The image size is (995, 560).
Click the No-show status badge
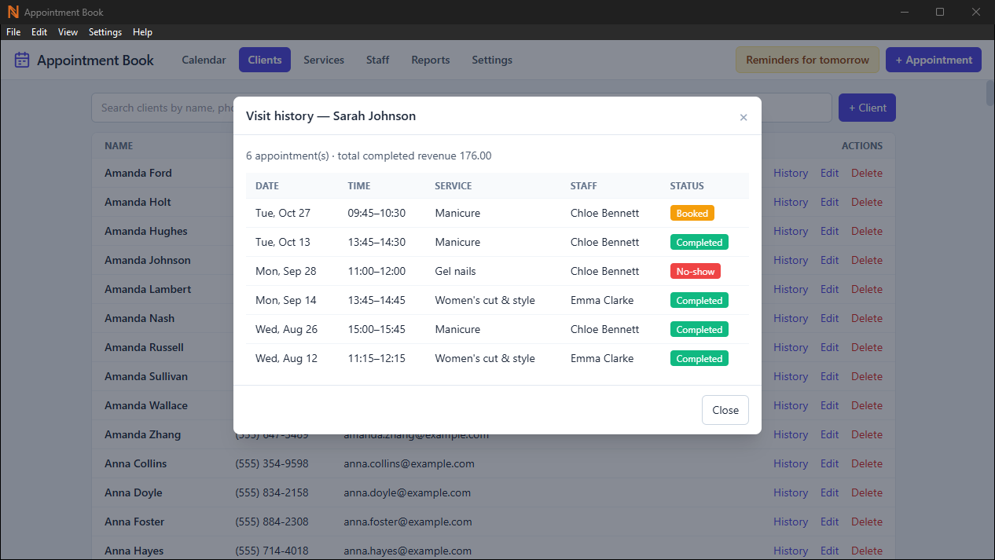(x=696, y=271)
